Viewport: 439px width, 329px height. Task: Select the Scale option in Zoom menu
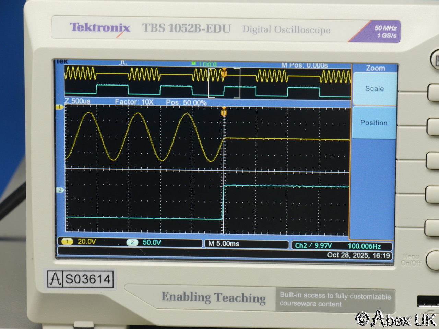374,89
